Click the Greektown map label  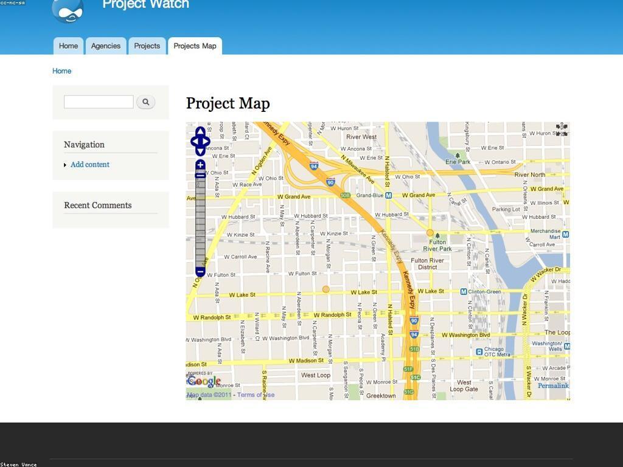381,396
